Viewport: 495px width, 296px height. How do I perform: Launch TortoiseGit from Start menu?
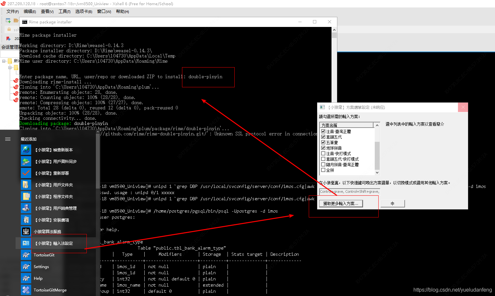tap(26, 255)
